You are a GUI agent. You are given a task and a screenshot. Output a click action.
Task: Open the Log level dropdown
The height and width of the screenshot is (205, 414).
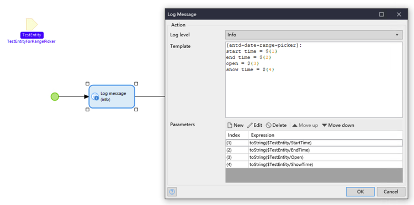tap(314, 35)
